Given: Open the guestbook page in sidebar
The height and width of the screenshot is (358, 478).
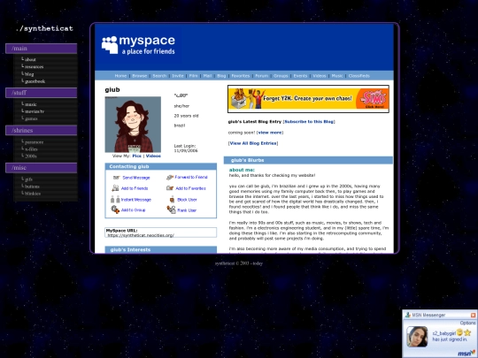Looking at the screenshot, I should tap(35, 81).
